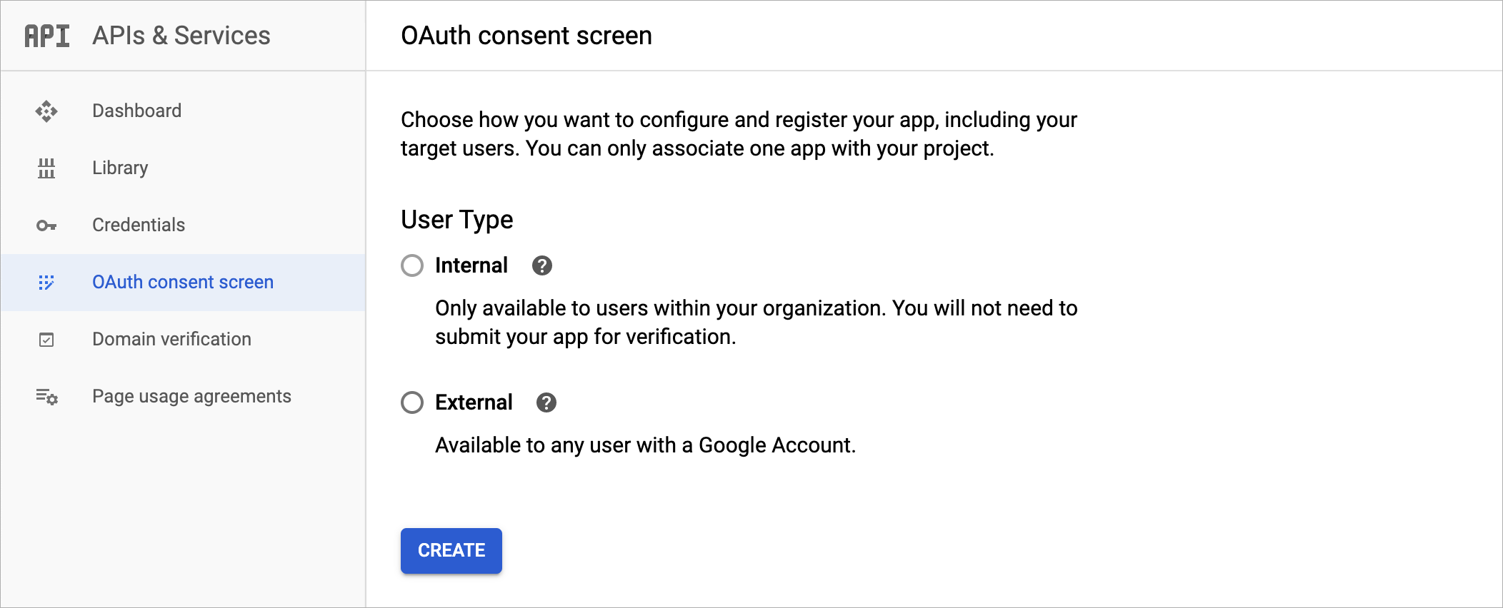This screenshot has width=1503, height=608.
Task: Click the APIs & Services header title
Action: point(181,36)
